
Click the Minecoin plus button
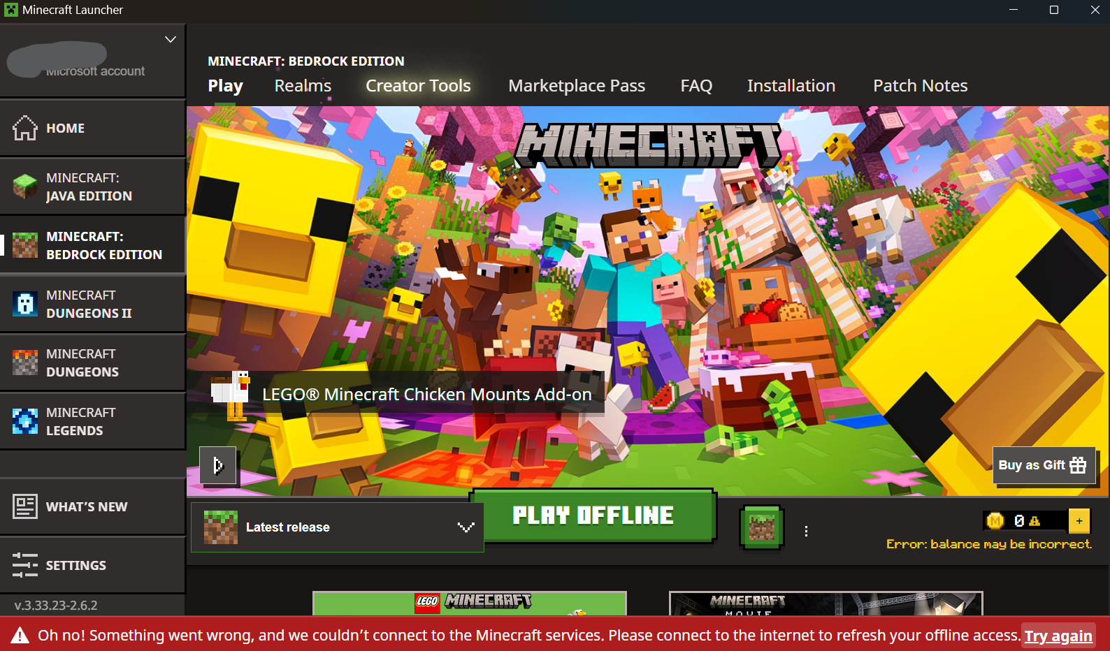[x=1079, y=521]
